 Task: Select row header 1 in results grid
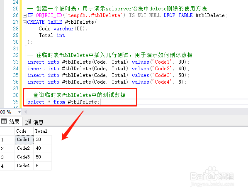7,140
